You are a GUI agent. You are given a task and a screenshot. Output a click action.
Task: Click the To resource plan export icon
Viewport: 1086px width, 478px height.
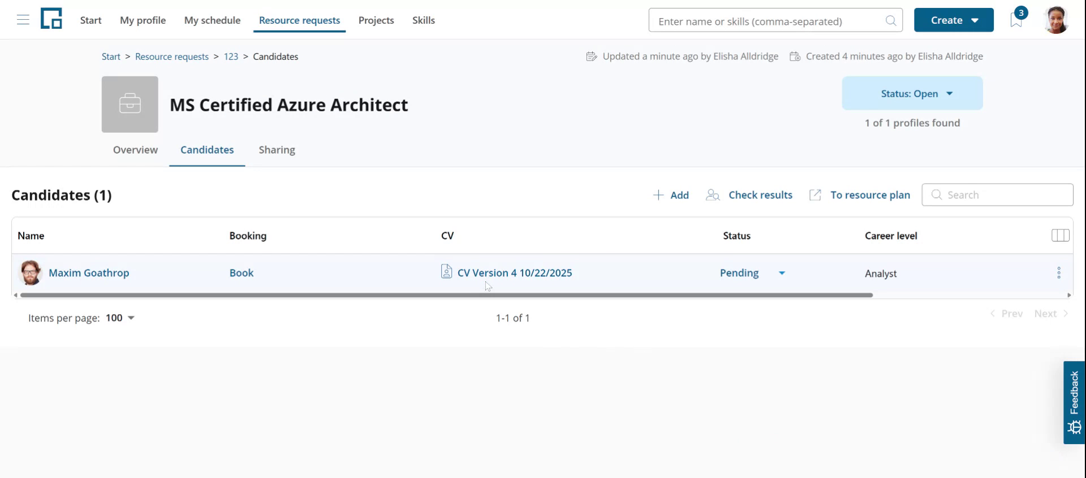pyautogui.click(x=815, y=195)
